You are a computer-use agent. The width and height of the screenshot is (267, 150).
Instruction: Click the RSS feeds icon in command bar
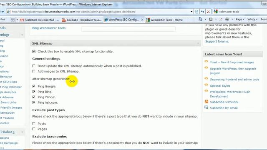(x=211, y=20)
